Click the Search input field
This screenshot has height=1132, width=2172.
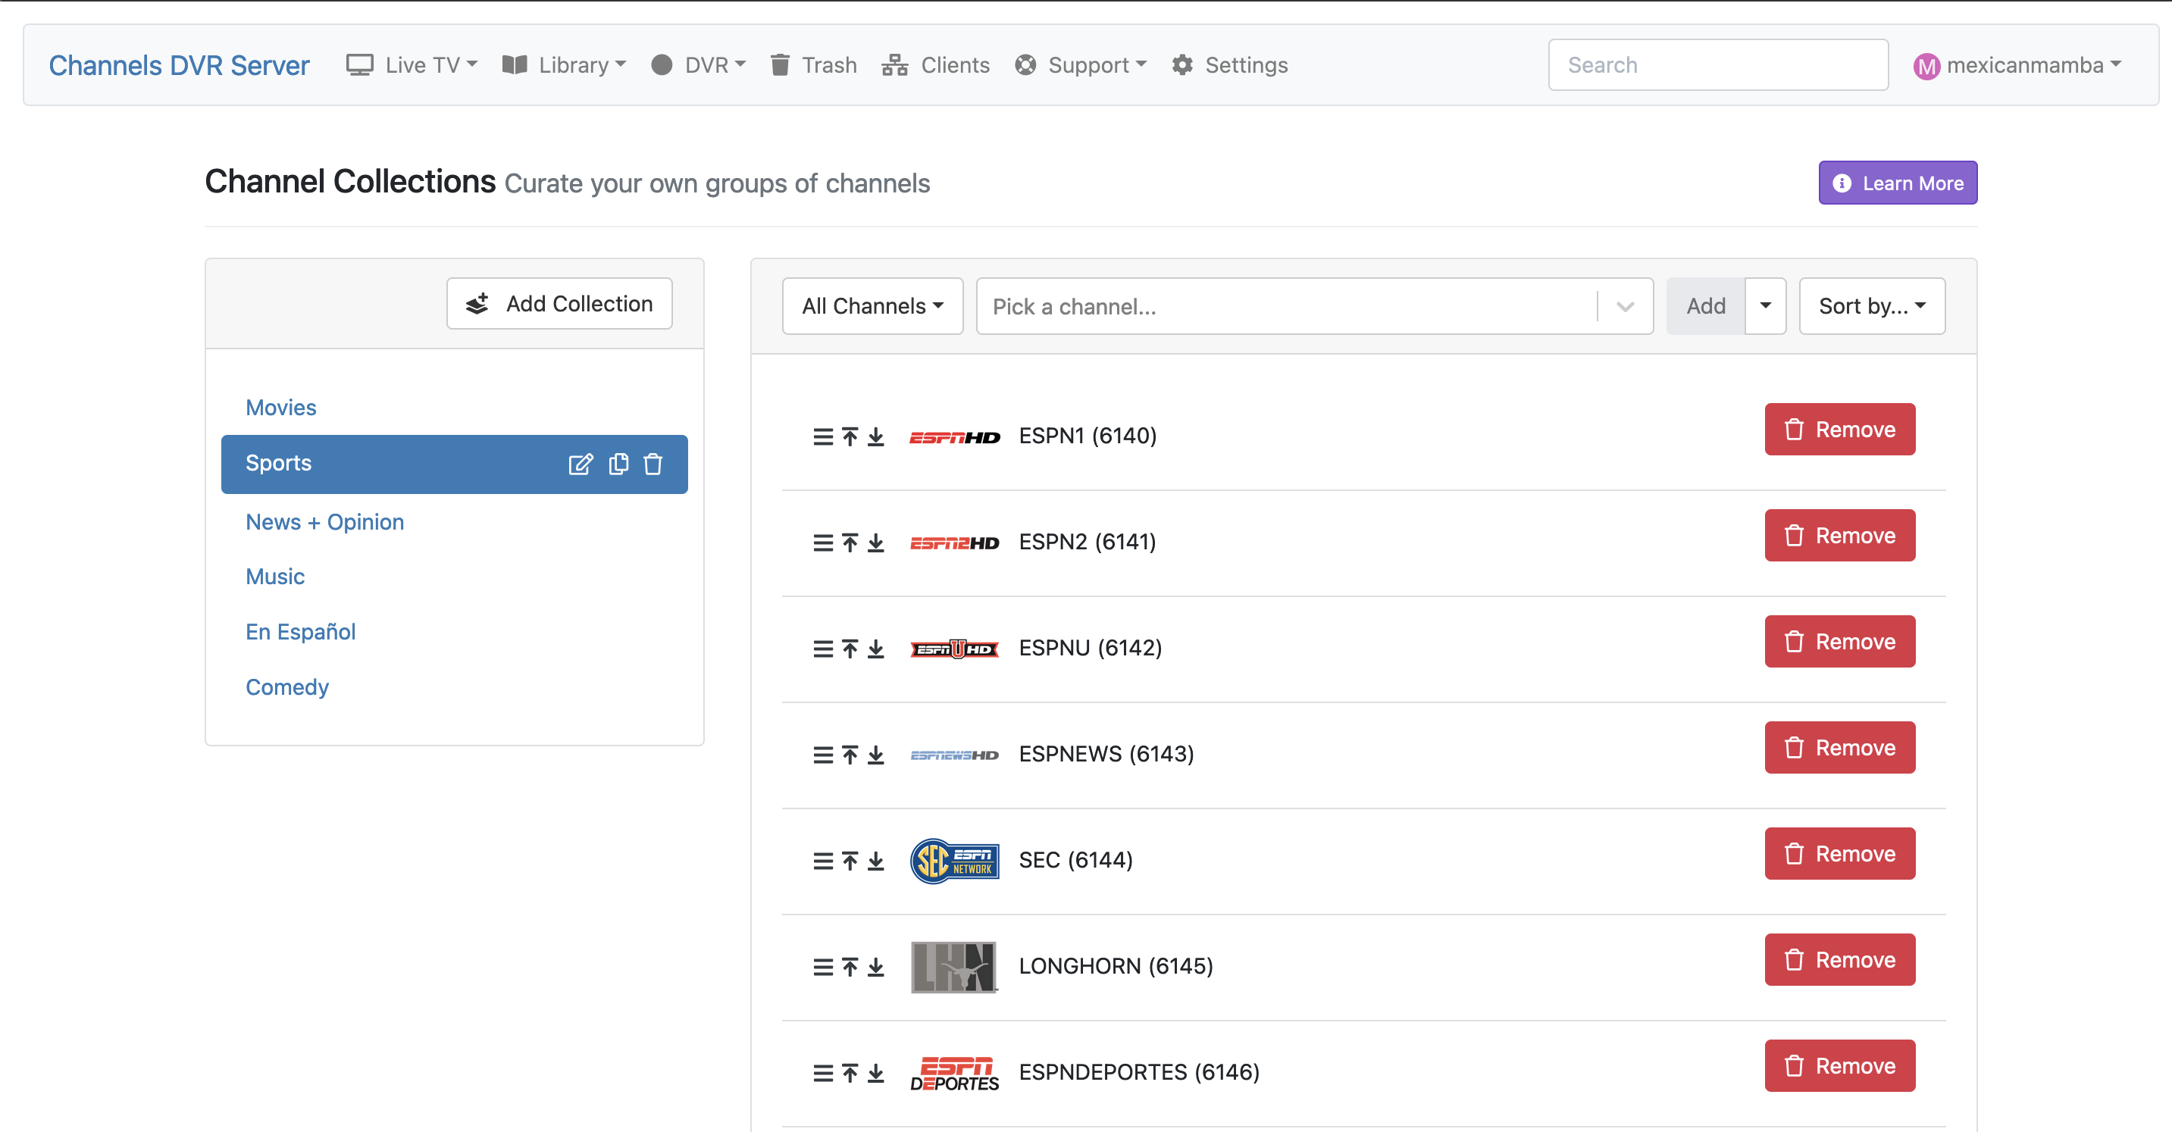tap(1717, 65)
